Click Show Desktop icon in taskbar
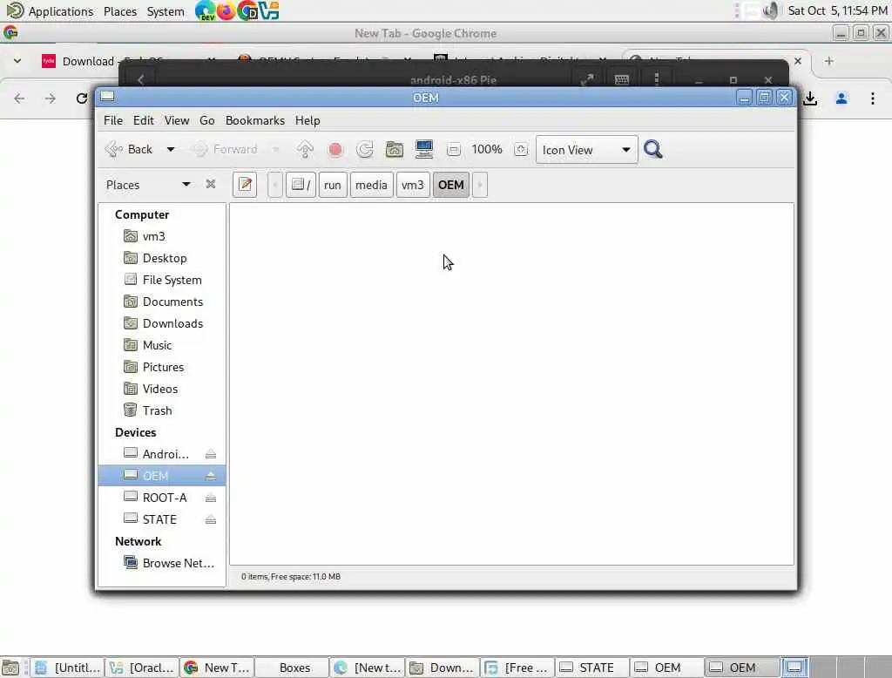892x678 pixels. [x=10, y=668]
